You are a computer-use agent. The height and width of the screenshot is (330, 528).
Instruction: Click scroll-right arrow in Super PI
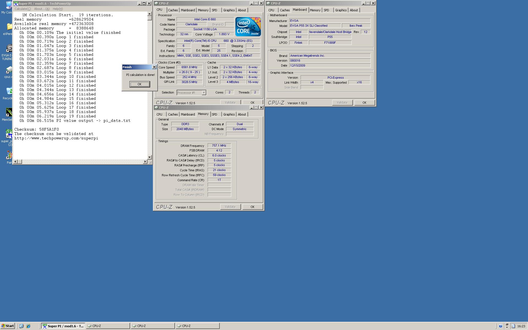tap(145, 162)
